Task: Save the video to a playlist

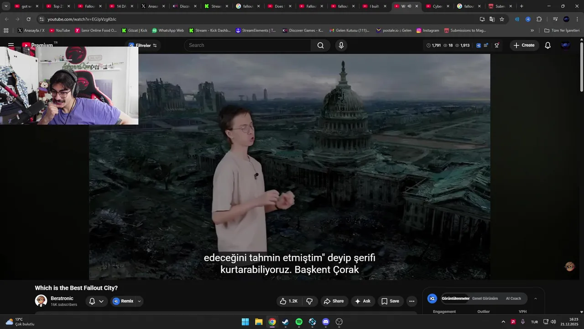Action: click(390, 301)
